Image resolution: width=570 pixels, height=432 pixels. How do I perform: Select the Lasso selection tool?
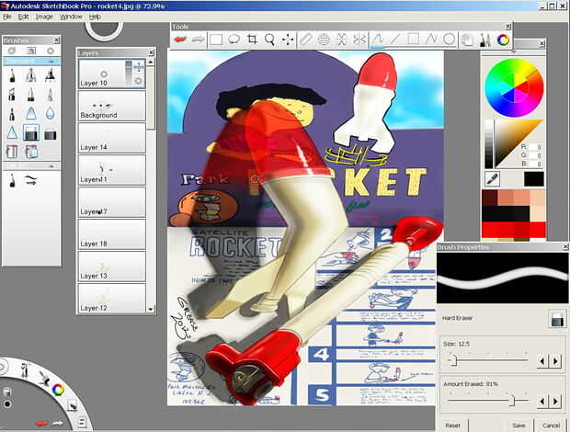pyautogui.click(x=234, y=40)
